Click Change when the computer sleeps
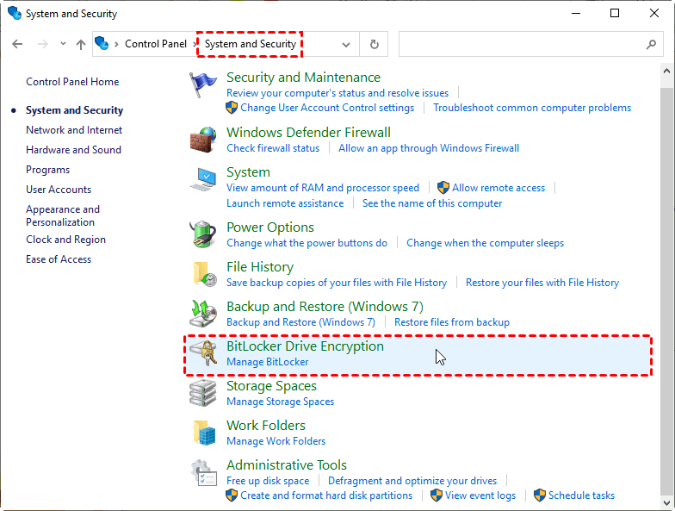This screenshot has width=675, height=511. point(486,243)
